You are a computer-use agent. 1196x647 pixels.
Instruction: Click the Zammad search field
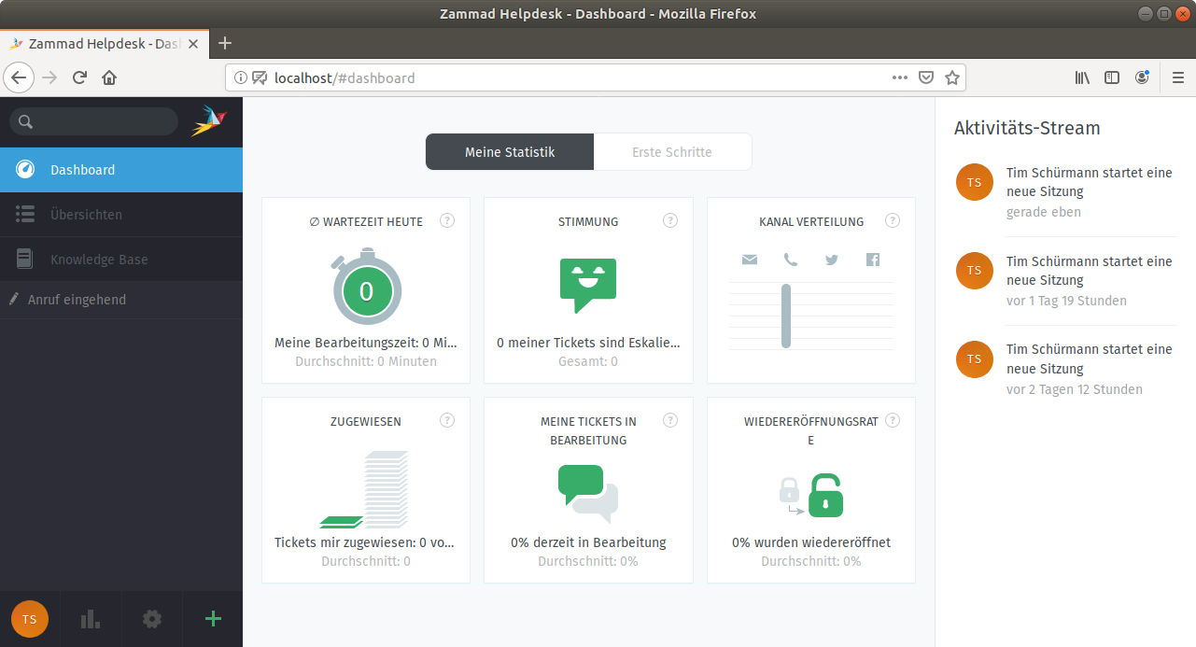pyautogui.click(x=93, y=121)
